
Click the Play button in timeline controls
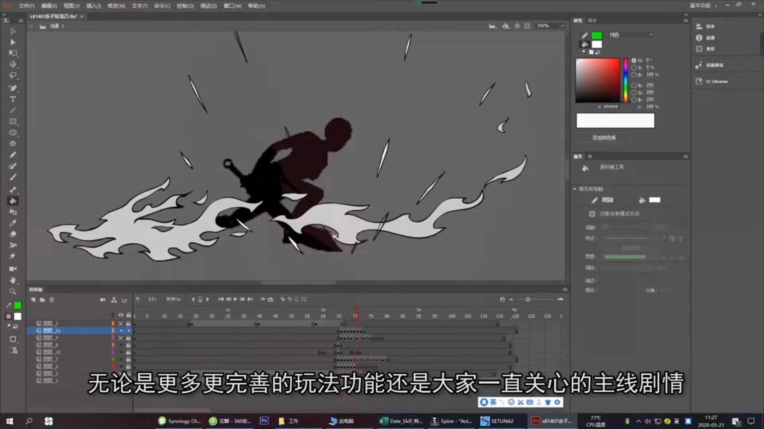point(235,299)
